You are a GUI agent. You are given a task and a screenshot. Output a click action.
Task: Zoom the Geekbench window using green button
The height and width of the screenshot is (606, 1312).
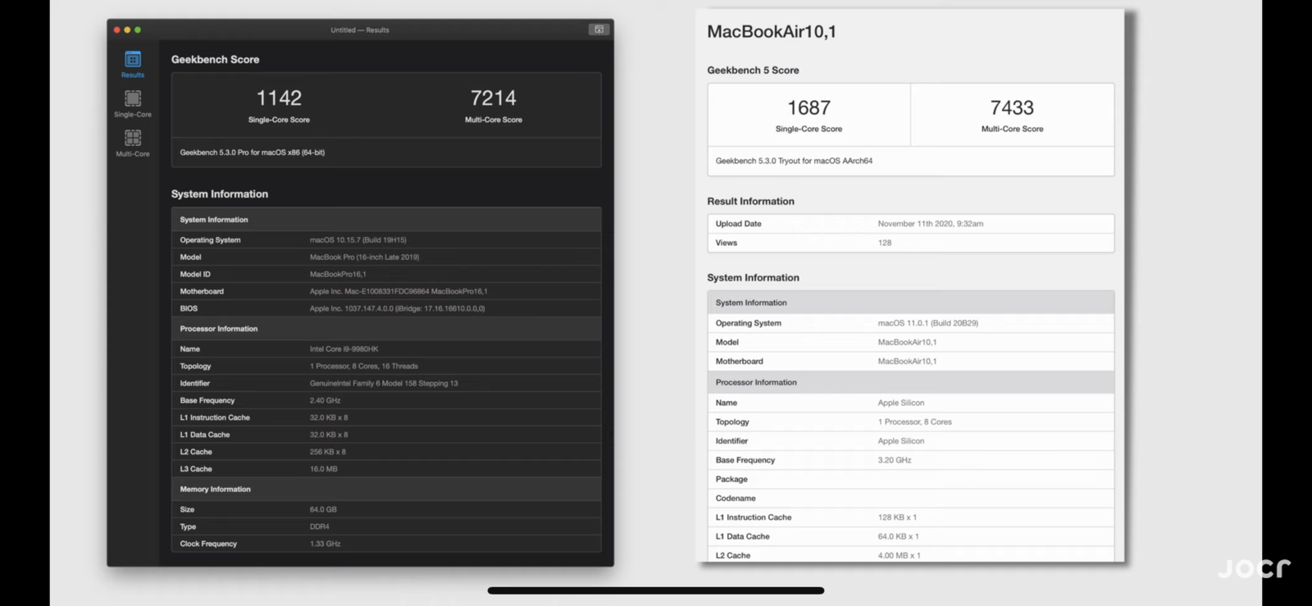click(x=138, y=30)
